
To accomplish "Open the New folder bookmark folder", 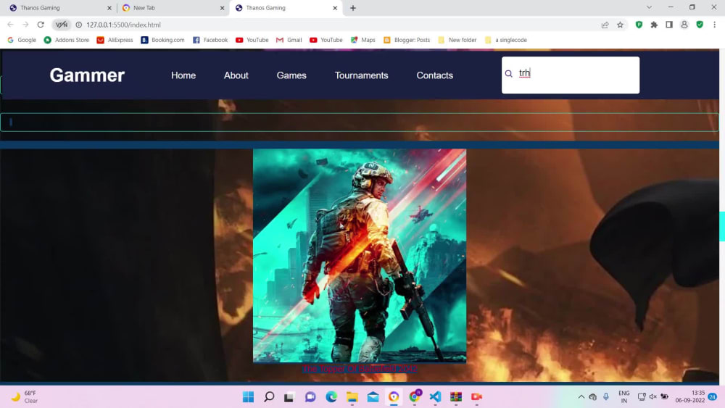I will pyautogui.click(x=457, y=40).
